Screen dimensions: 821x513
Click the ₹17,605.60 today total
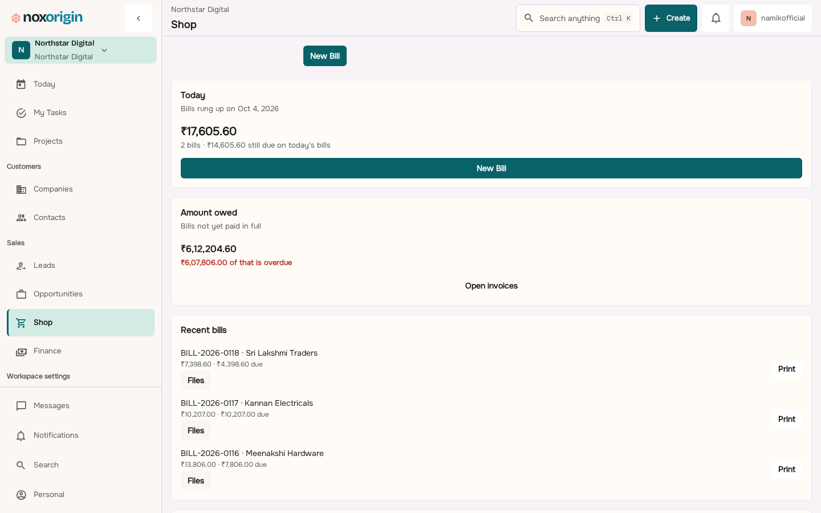click(x=209, y=131)
